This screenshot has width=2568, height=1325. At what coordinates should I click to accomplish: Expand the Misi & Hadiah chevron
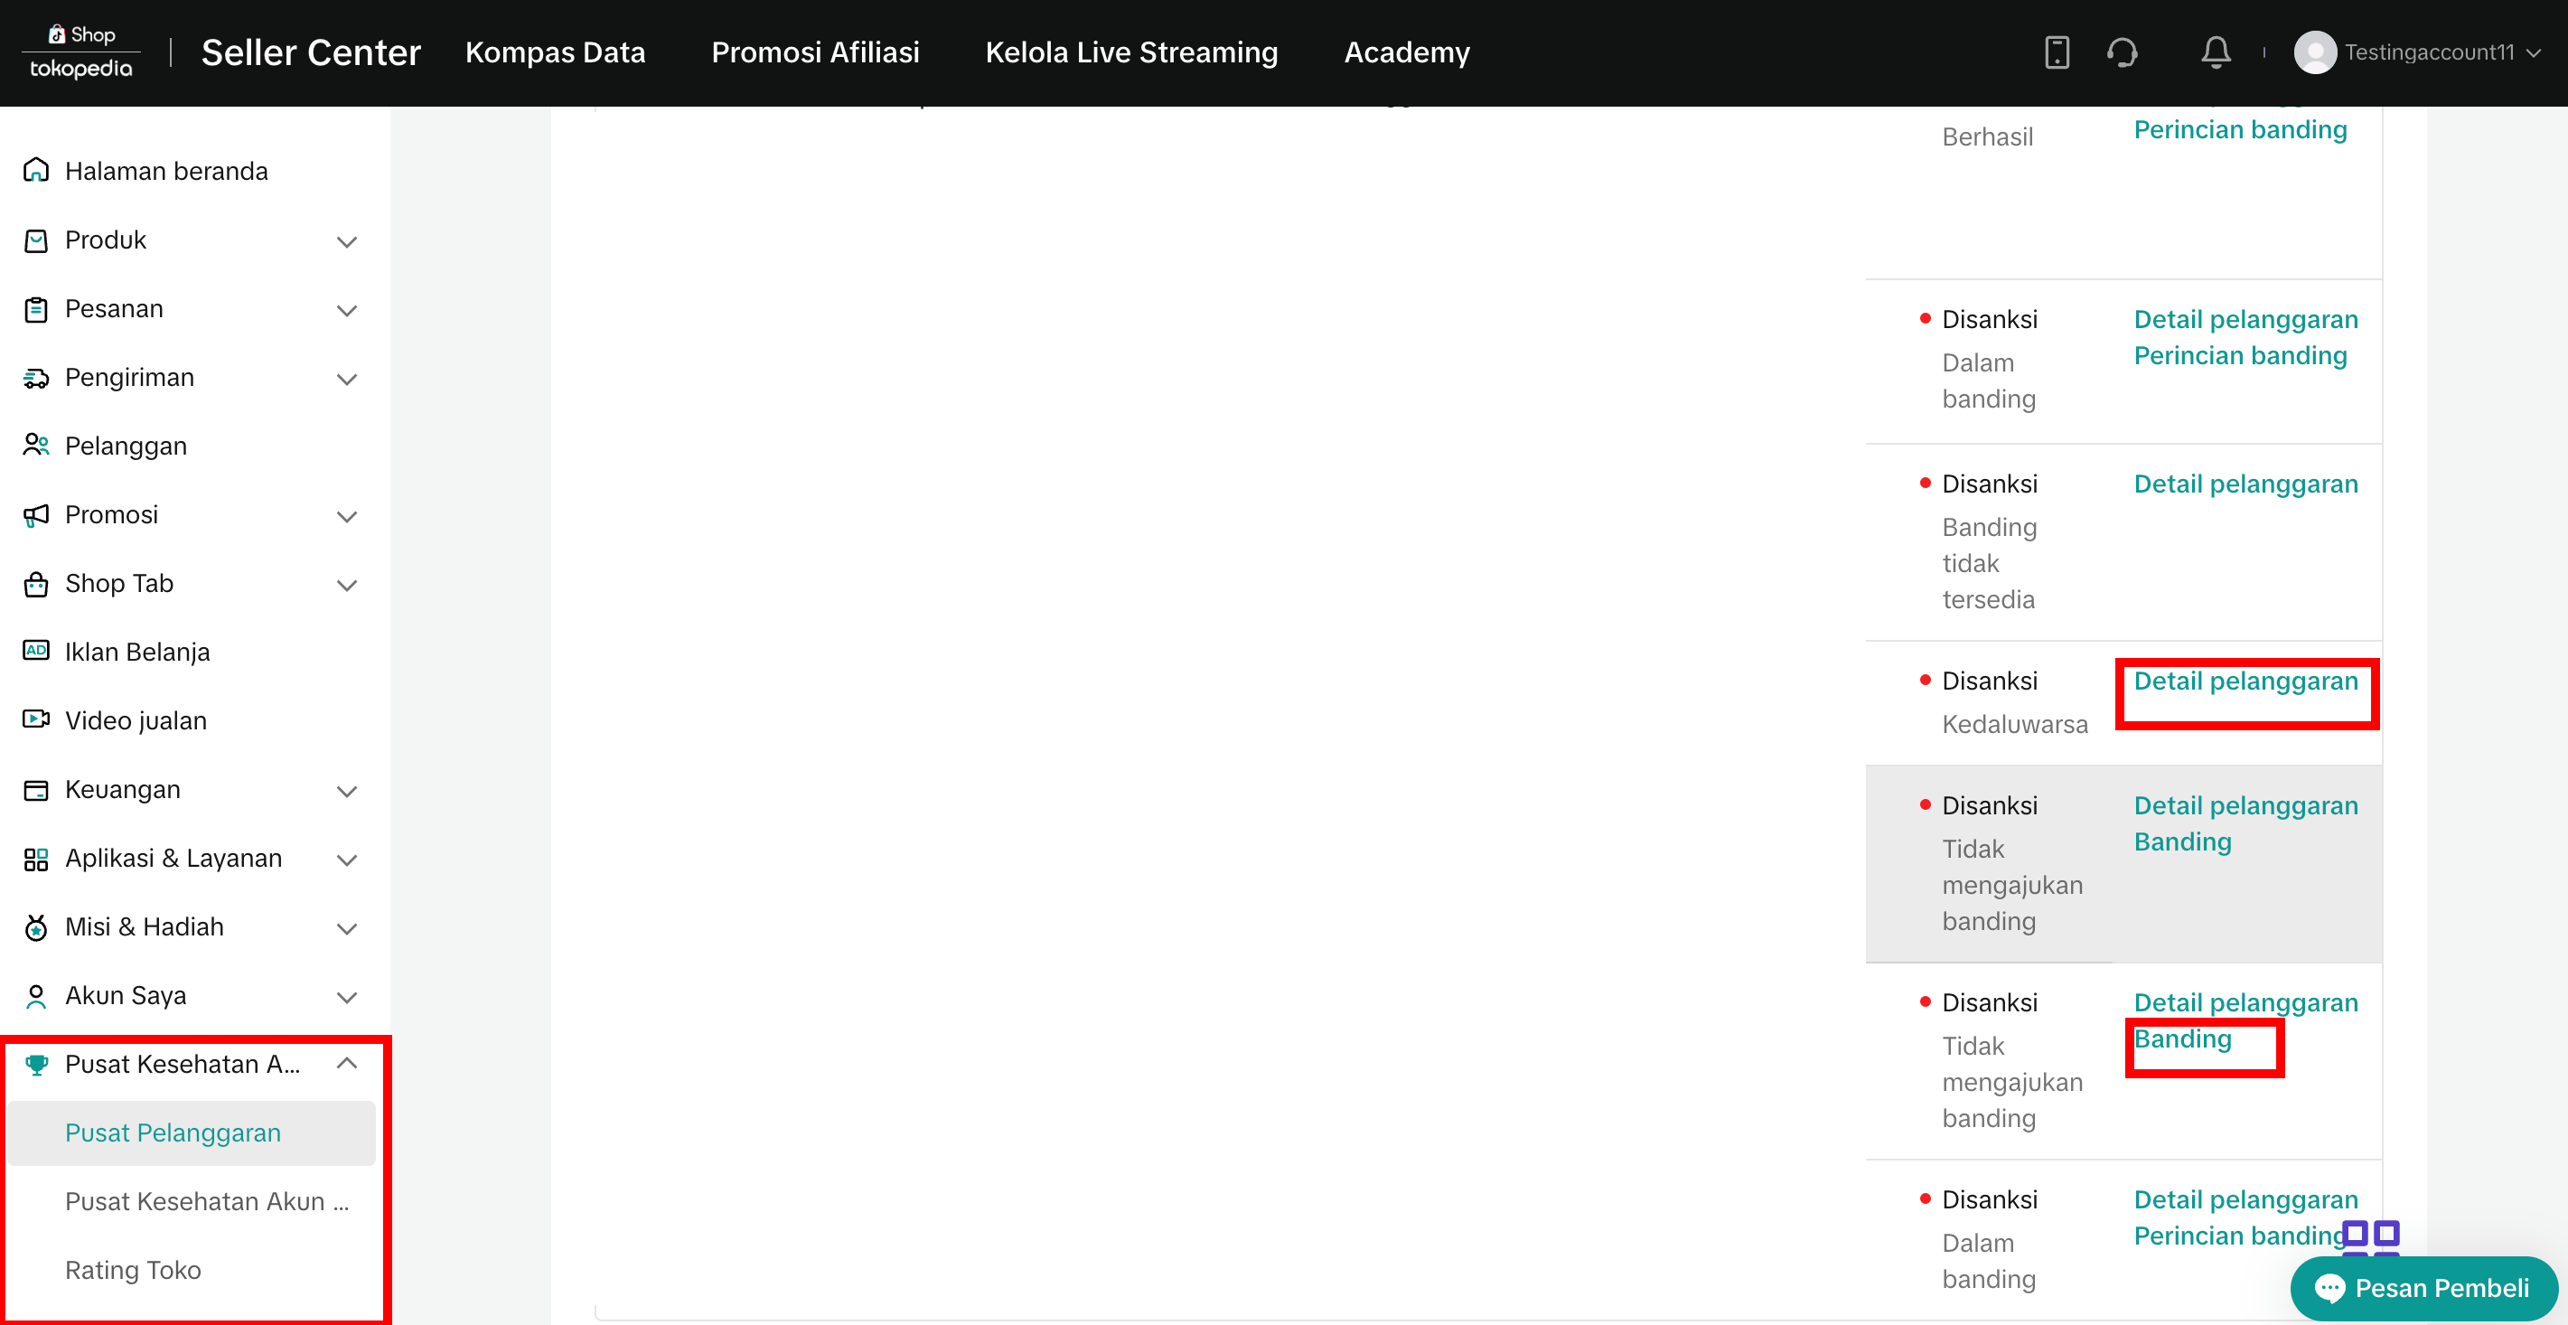pyautogui.click(x=346, y=928)
